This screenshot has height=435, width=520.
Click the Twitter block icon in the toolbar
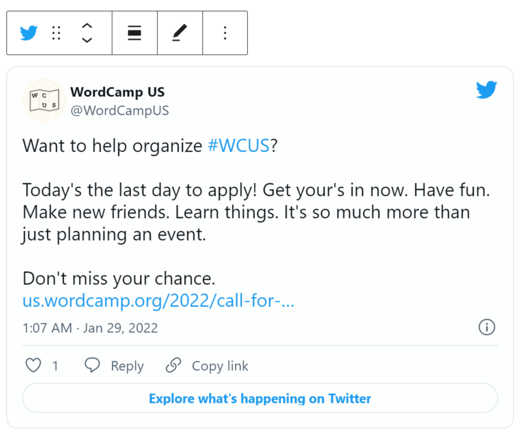[29, 33]
